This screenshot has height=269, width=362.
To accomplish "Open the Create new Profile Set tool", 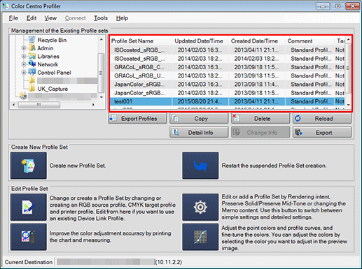I will pyautogui.click(x=29, y=166).
